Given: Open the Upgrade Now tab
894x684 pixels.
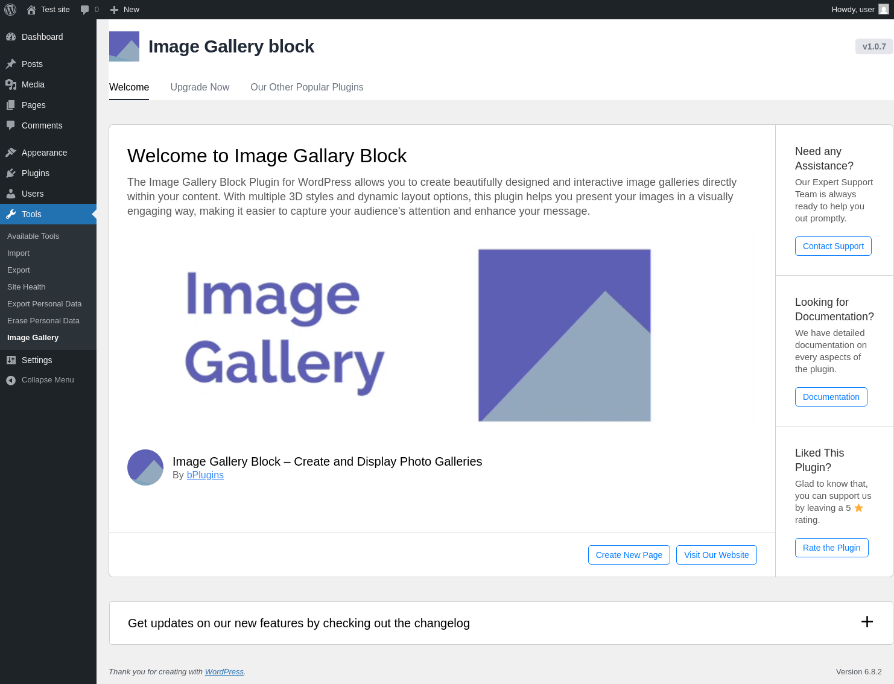Looking at the screenshot, I should point(200,87).
